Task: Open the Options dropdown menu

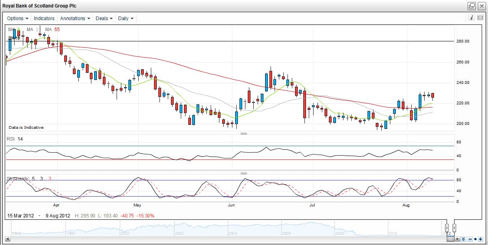Action: (18, 19)
